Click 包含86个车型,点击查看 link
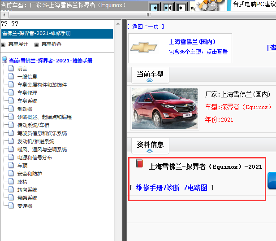Viewport: 276px width, 241px height. click(x=198, y=52)
